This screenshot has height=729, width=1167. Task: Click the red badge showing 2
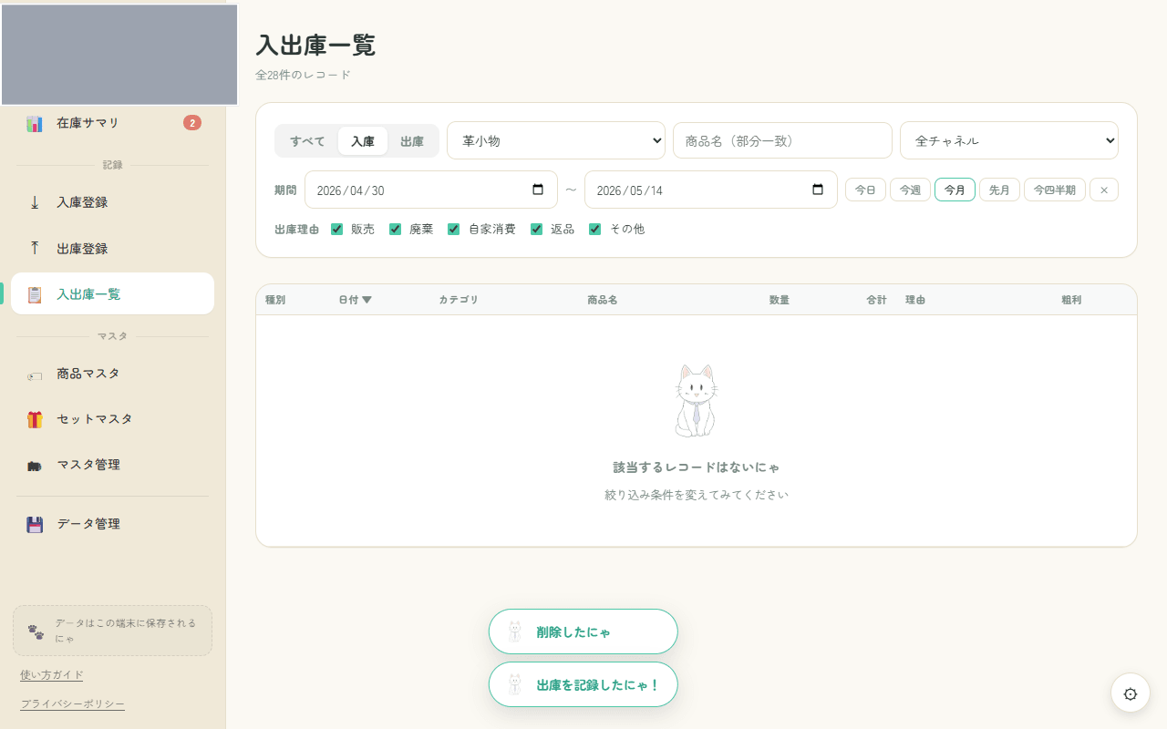point(192,123)
